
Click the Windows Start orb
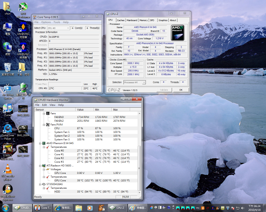pos(5,208)
